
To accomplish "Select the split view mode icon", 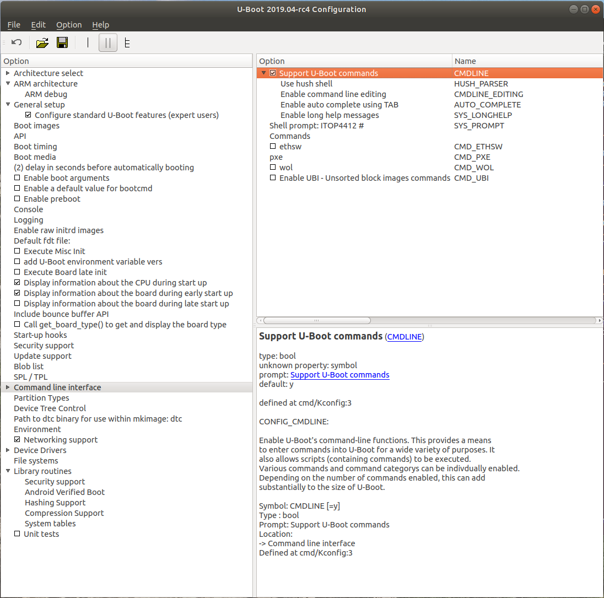I will click(x=108, y=42).
